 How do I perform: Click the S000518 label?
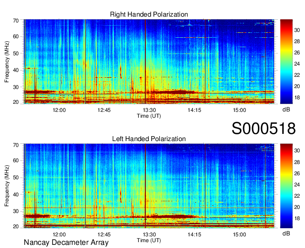tap(264, 128)
